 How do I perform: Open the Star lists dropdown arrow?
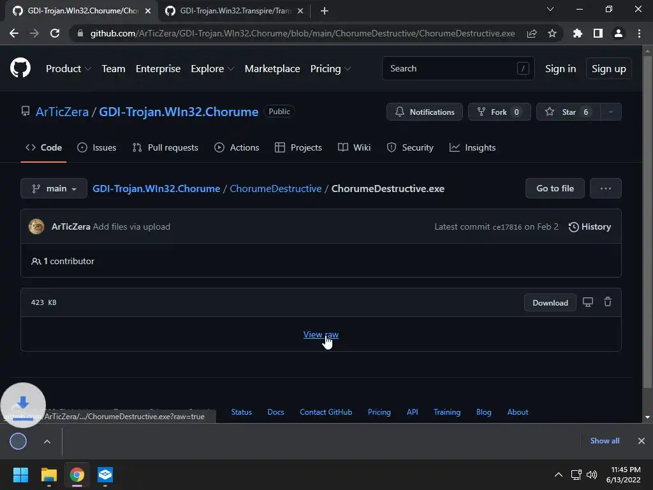[x=611, y=112]
